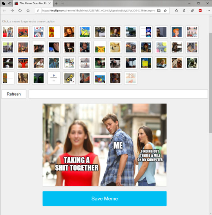Pick the Trump Bill Signing thumbnail

[x=131, y=62]
